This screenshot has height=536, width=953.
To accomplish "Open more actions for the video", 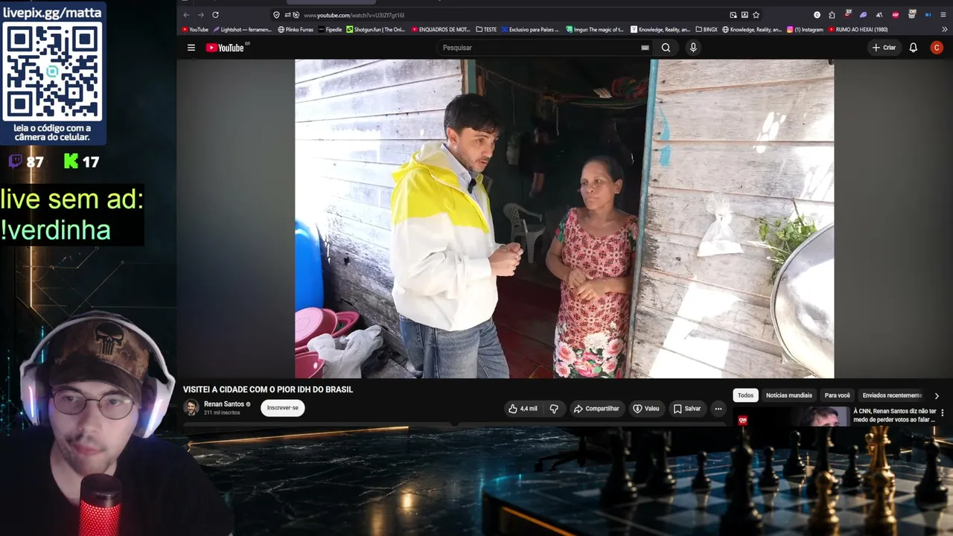I will [718, 409].
